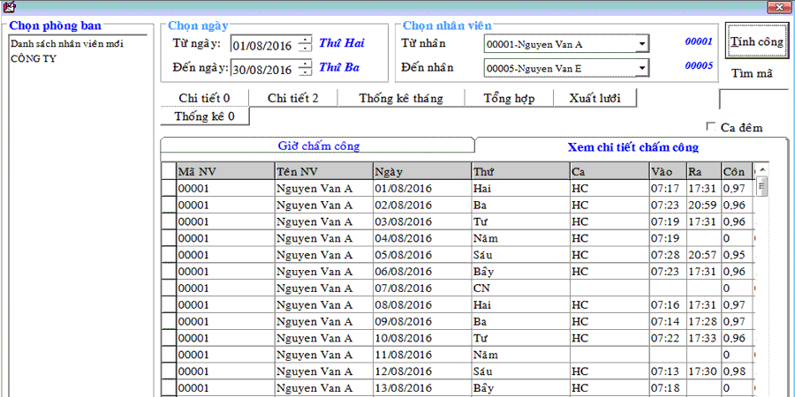Click the Đến ngày date field 30/08/2016

coord(263,68)
